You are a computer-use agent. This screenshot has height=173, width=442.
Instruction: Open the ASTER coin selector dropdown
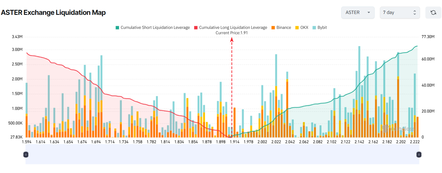coord(358,12)
